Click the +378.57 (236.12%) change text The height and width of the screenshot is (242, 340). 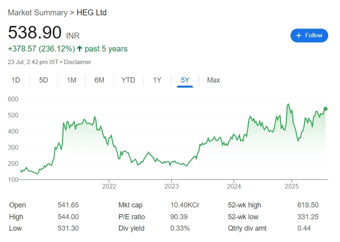(41, 49)
